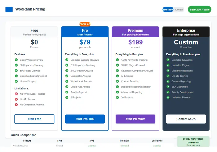Image resolution: width=217 pixels, height=152 pixels.
Task: Click red X icon beside No White-Label Reports
Action: [x=16, y=94]
